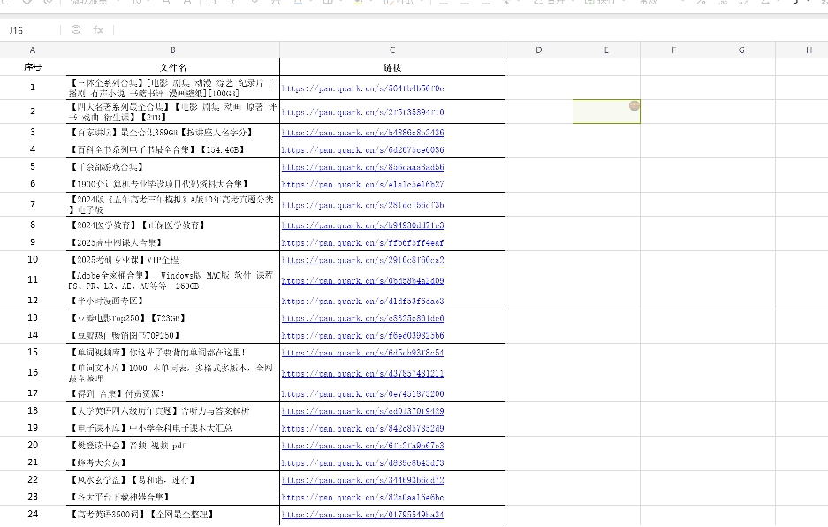The height and width of the screenshot is (527, 828).
Task: Click the magnifier icon beside the name box
Action: click(76, 30)
